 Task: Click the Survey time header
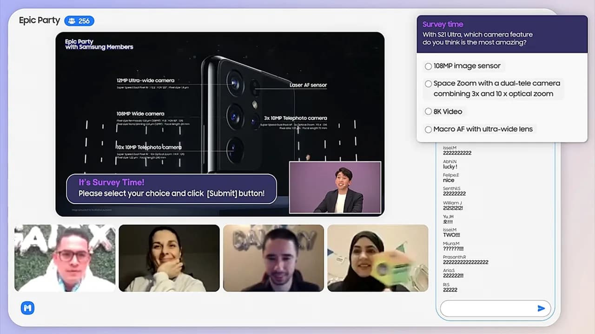click(443, 24)
